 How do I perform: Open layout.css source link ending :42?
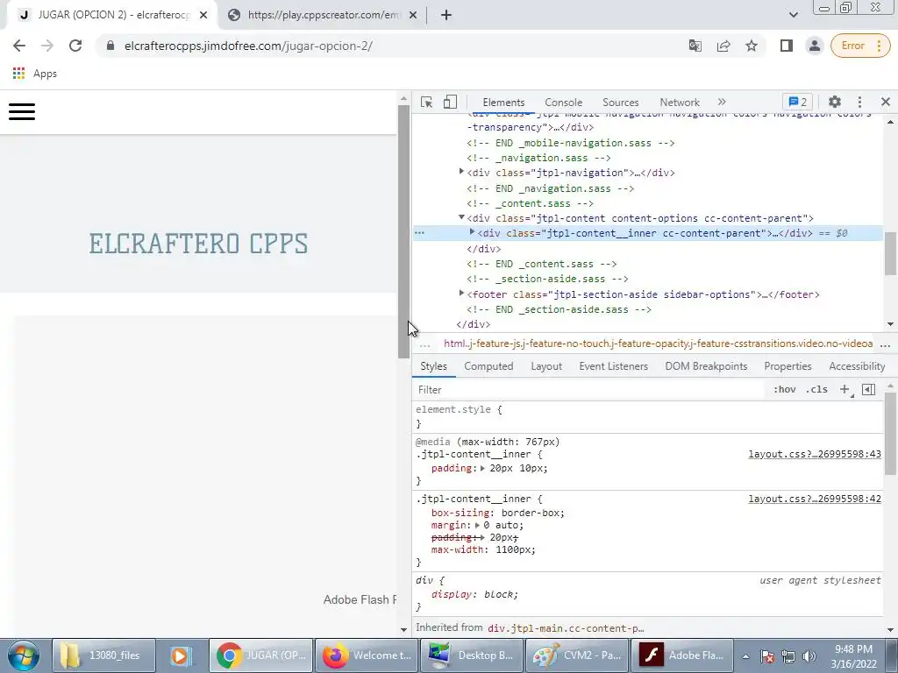click(815, 499)
